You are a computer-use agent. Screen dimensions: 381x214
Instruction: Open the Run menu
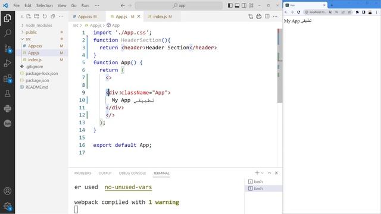[x=85, y=5]
